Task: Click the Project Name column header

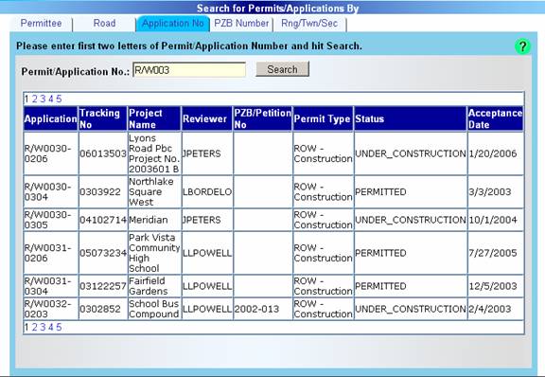Action: [154, 118]
